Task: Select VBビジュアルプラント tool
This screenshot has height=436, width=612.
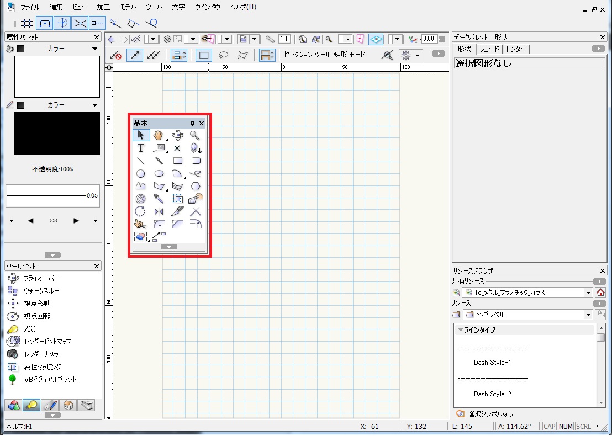Action: point(50,380)
